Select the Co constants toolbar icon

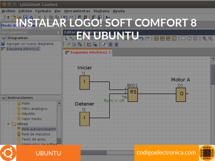(x=156, y=38)
